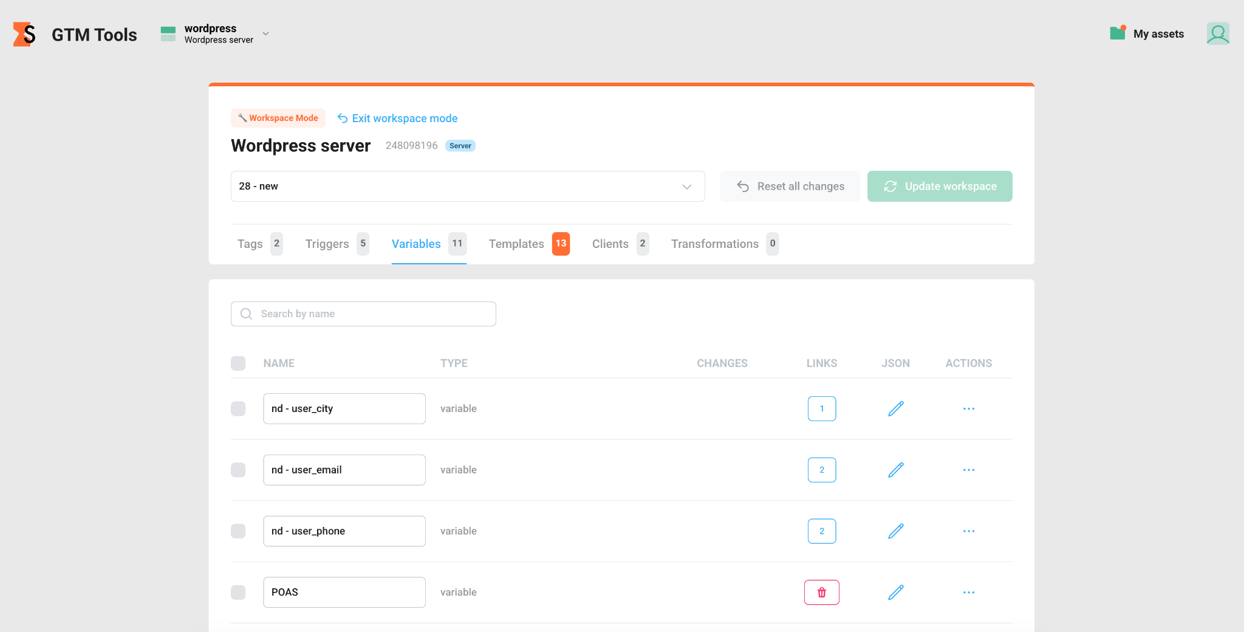
Task: Select the nd - user_email checkbox
Action: click(238, 470)
